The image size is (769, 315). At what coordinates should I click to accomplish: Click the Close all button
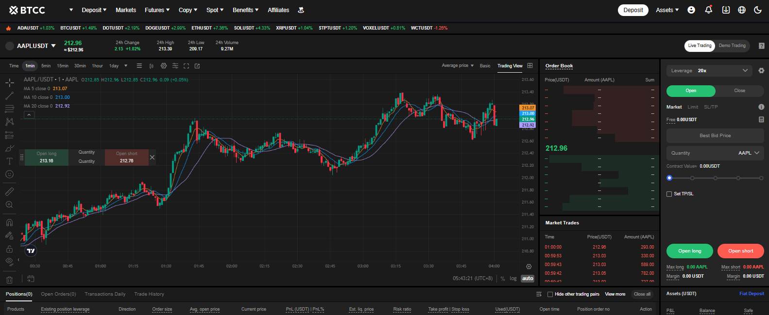pos(642,294)
